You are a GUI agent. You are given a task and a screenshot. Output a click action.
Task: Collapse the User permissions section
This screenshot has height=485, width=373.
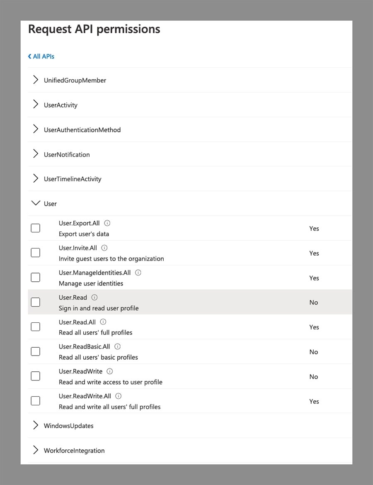(36, 203)
